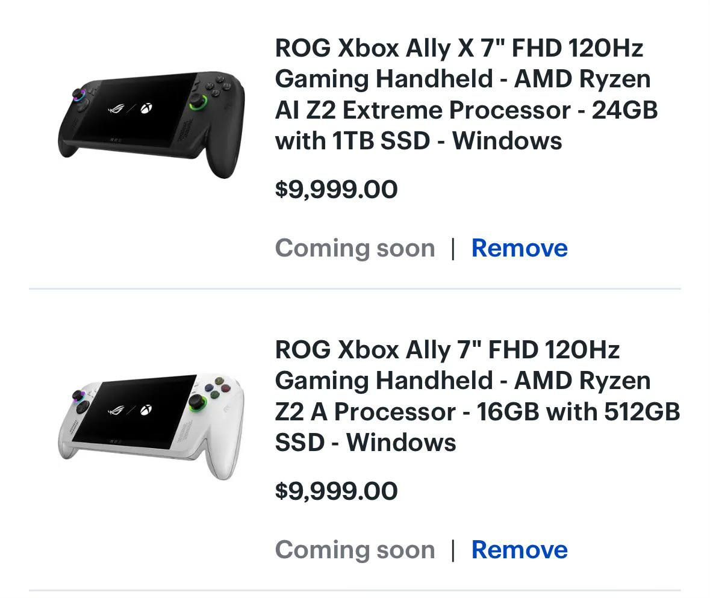Click "Coming soon" status under white Ally
Screen dimensions: 710x598
(x=355, y=550)
